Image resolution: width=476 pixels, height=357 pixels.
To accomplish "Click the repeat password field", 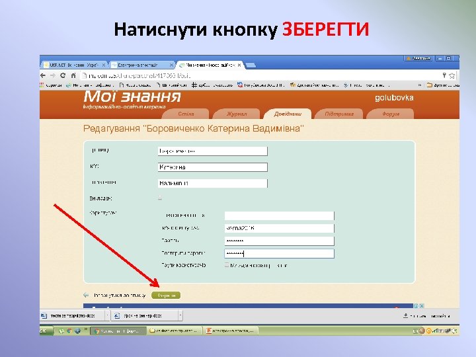I will [279, 253].
